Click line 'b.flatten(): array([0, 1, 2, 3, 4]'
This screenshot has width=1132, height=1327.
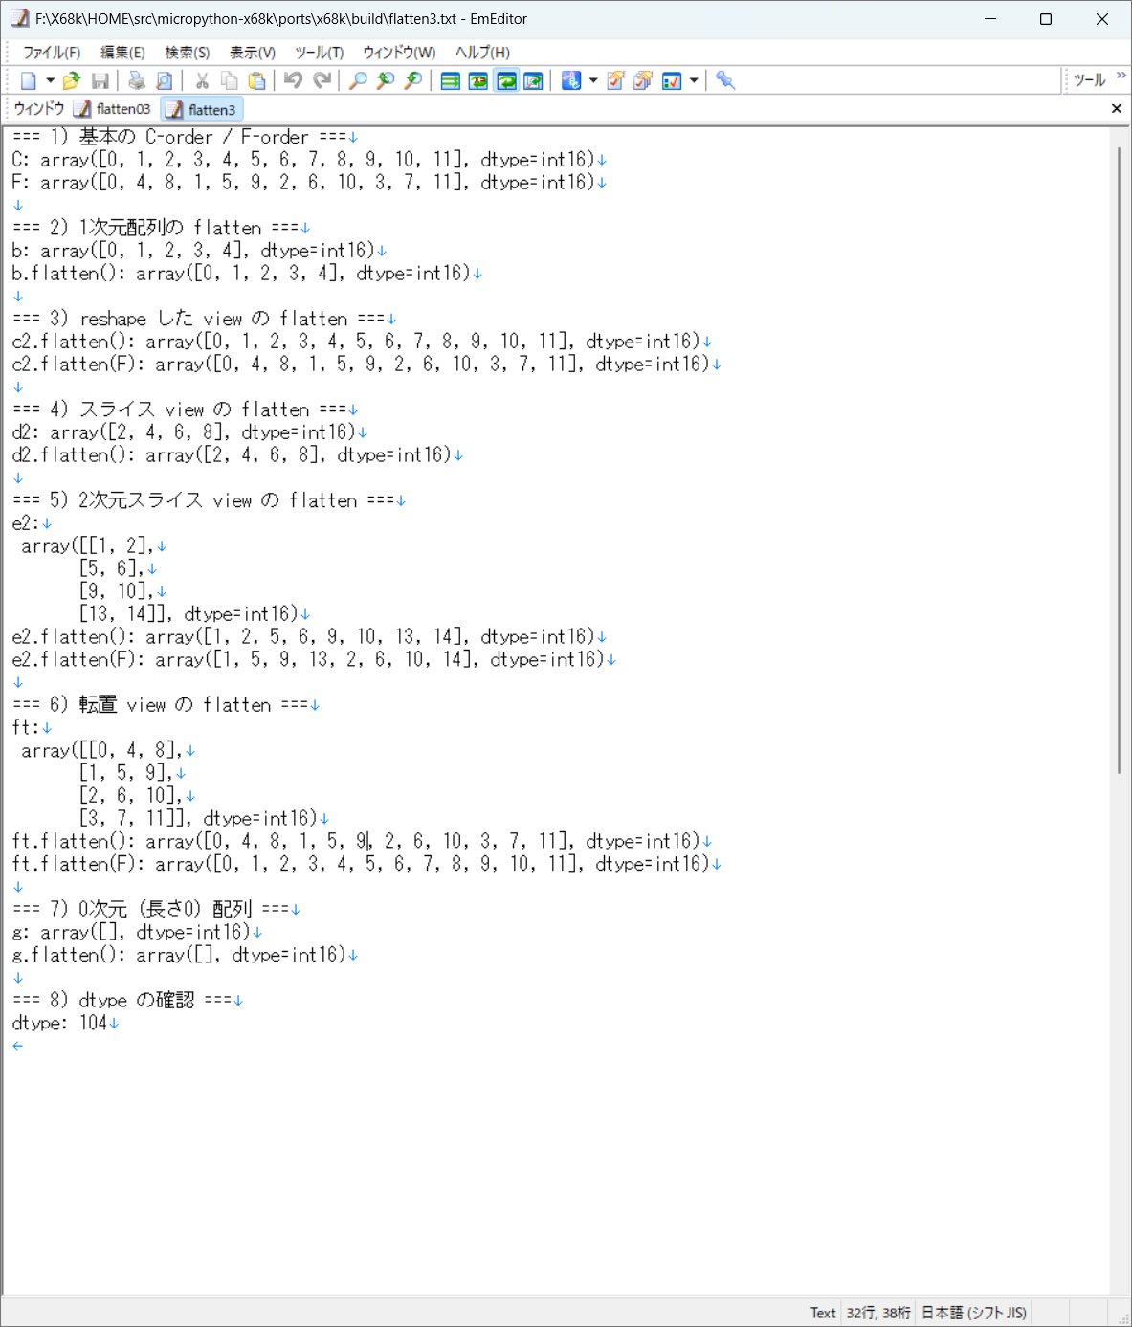(x=241, y=274)
